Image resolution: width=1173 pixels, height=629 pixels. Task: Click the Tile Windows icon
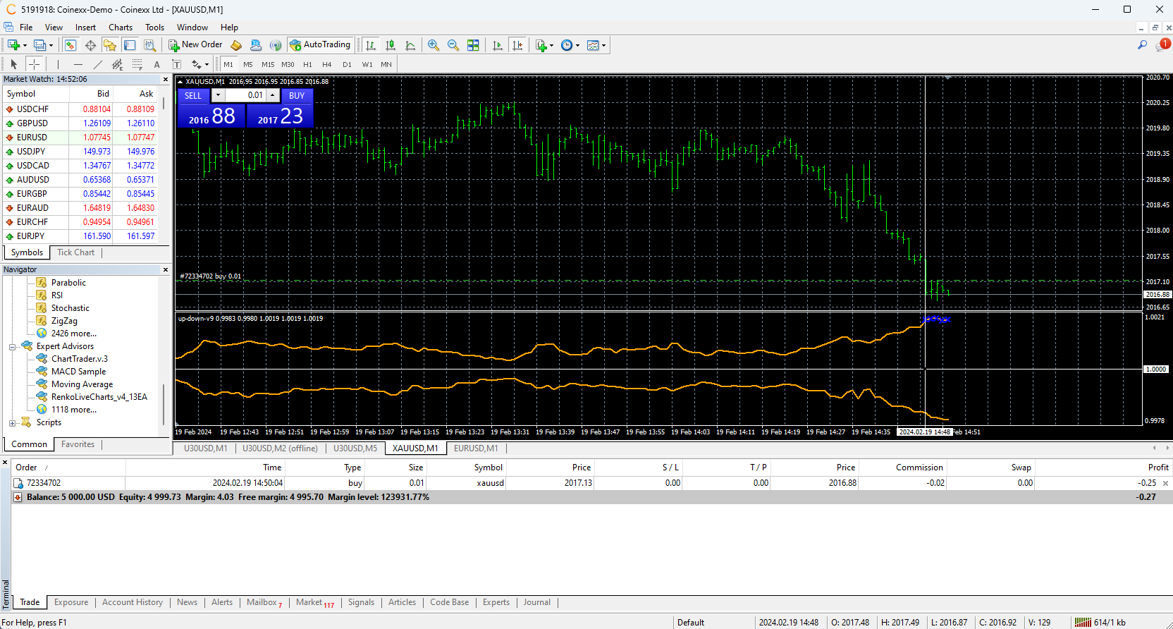pyautogui.click(x=473, y=45)
